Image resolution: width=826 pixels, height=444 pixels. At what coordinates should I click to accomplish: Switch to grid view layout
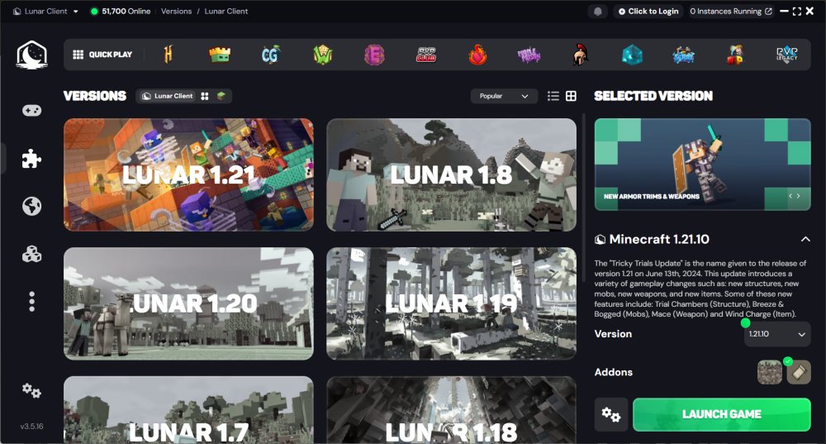tap(571, 96)
